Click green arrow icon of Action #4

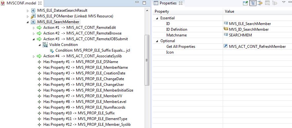pyautogui.click(x=39, y=56)
